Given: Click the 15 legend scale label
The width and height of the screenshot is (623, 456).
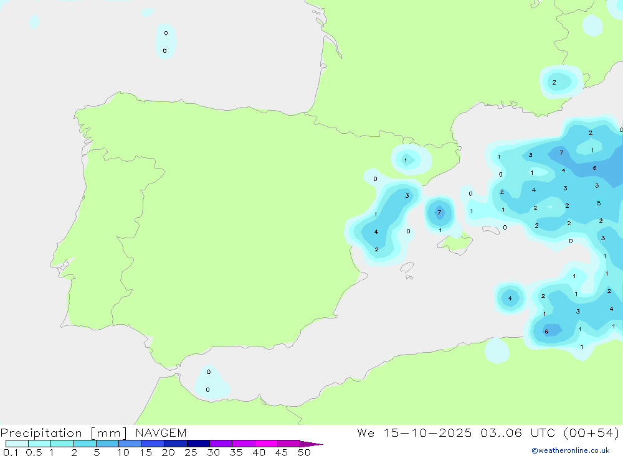Looking at the screenshot, I should (146, 452).
